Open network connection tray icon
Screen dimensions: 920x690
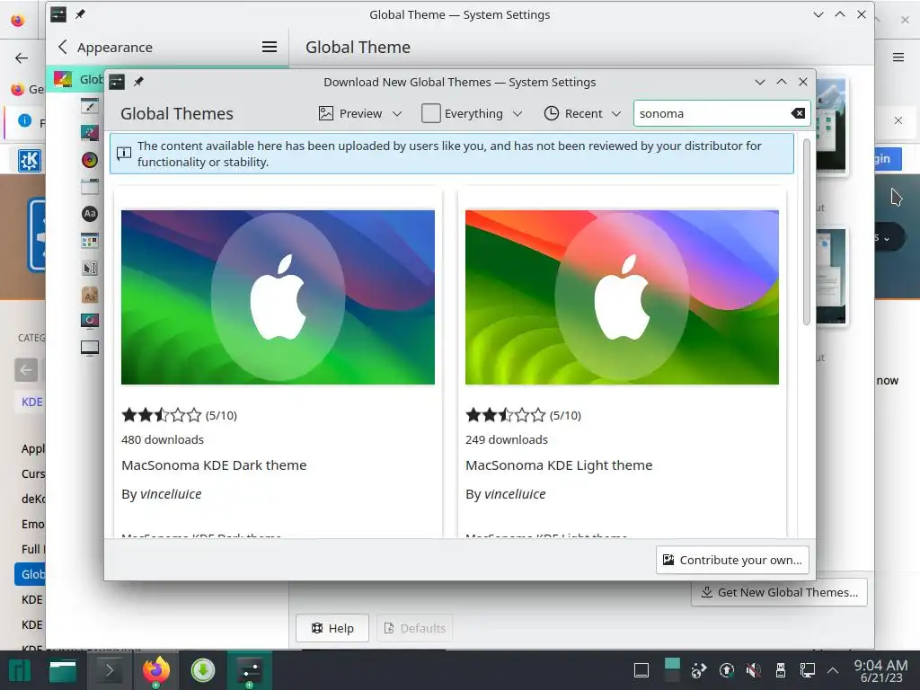point(808,670)
